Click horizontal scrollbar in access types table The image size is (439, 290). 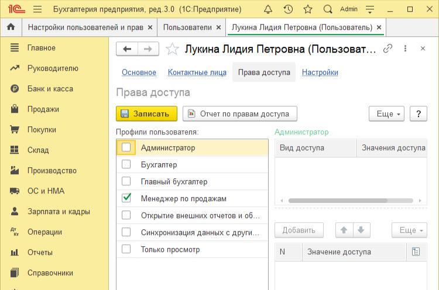(351, 201)
